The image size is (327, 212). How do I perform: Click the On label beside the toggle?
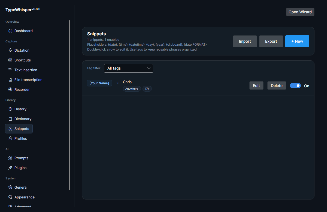tap(307, 86)
